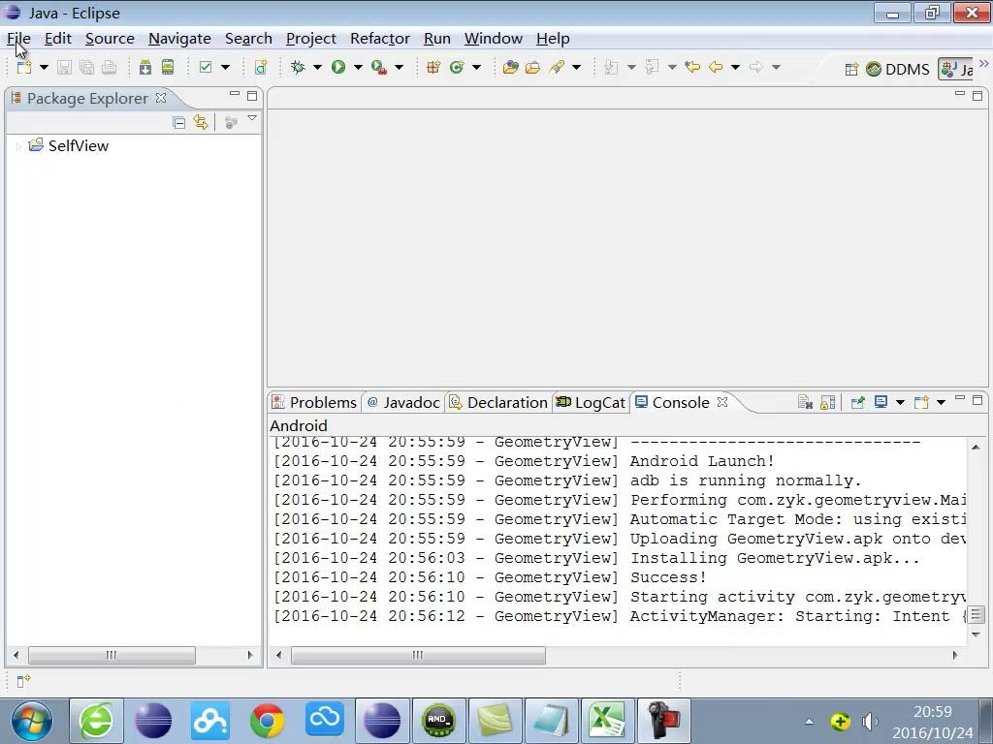Collapse All in Package Explorer

(x=179, y=122)
